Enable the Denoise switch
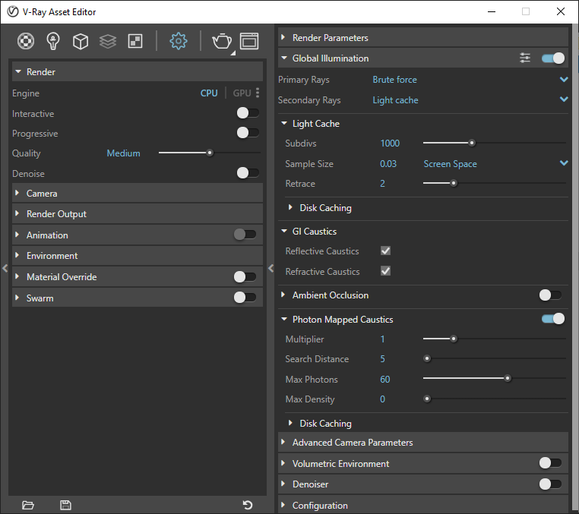Viewport: 579px width, 514px height. click(248, 172)
